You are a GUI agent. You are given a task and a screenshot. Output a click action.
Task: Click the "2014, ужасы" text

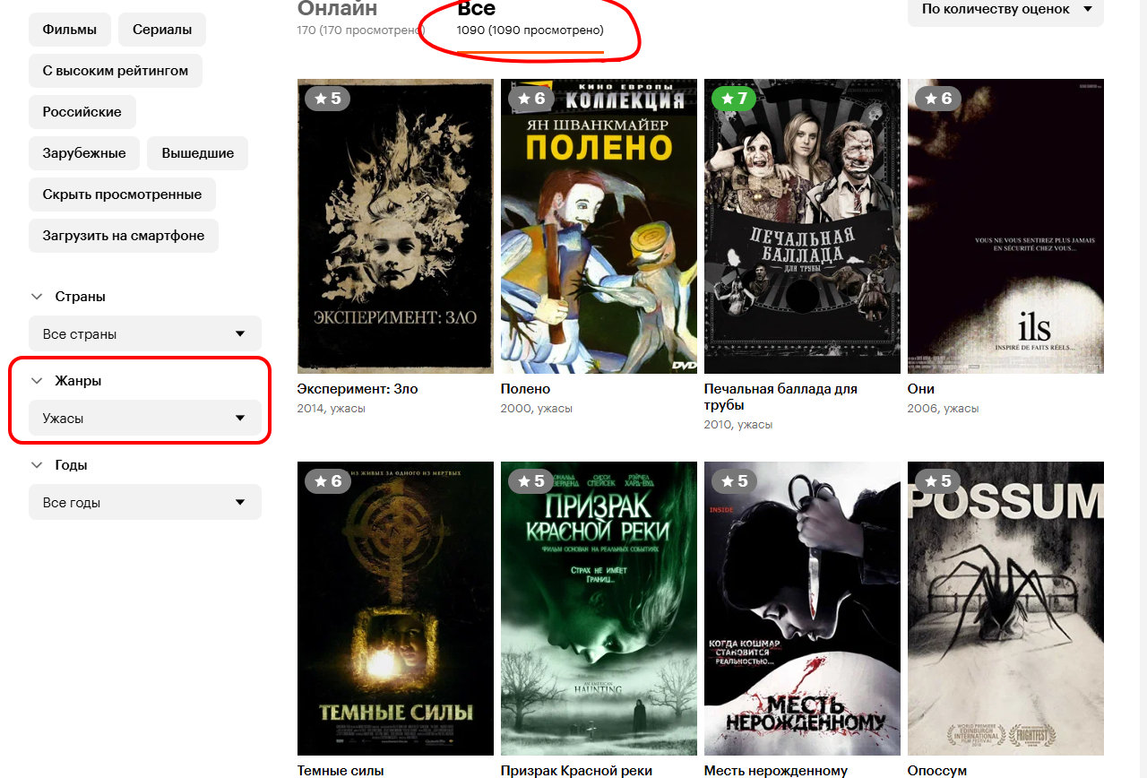pos(331,409)
